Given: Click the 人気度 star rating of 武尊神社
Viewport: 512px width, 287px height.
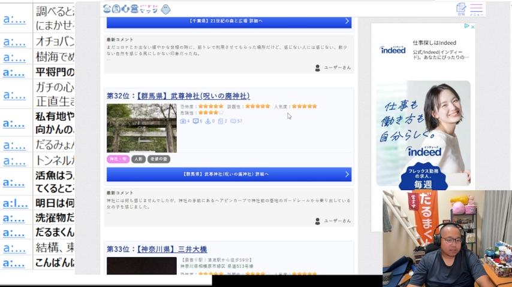Looking at the screenshot, I should 305,106.
